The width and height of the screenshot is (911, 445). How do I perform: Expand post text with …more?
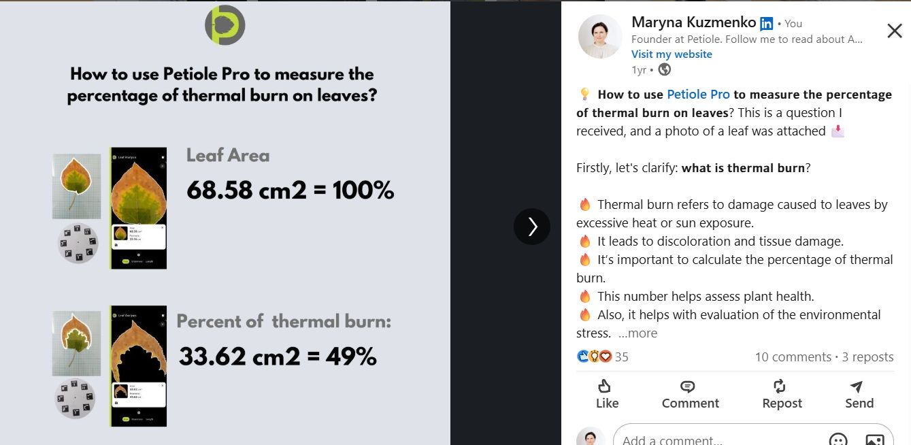[637, 333]
